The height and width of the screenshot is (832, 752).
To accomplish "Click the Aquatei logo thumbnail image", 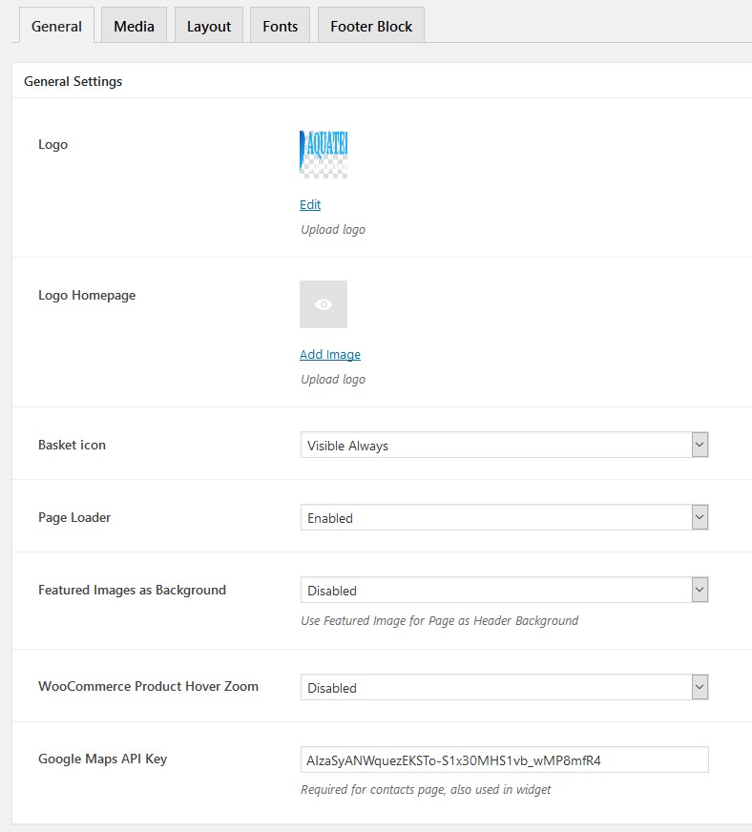I will (324, 155).
